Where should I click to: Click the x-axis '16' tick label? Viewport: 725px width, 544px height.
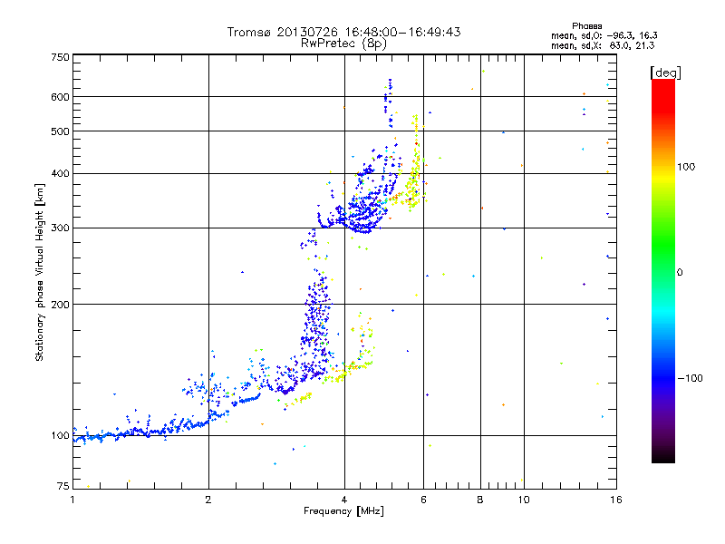coord(616,500)
